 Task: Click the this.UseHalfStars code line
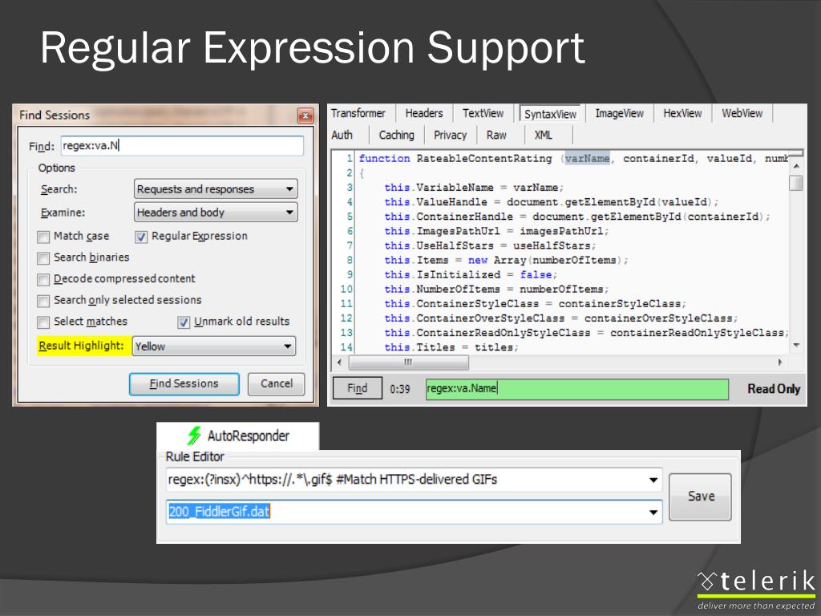pyautogui.click(x=490, y=245)
